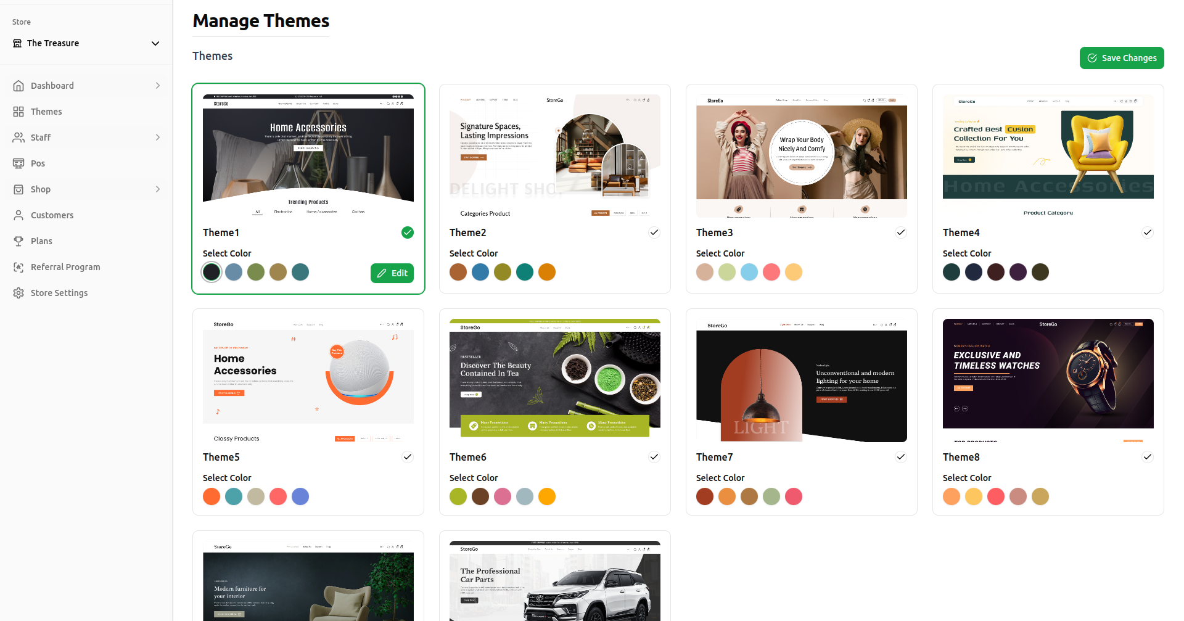Click the Staff people icon
The image size is (1184, 621).
click(18, 138)
